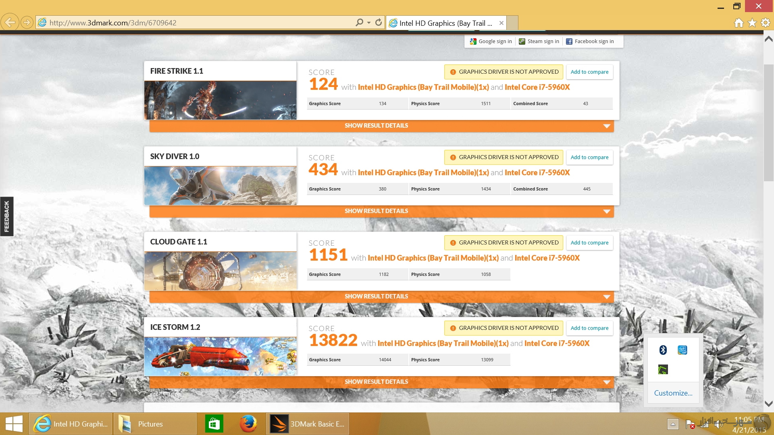Image resolution: width=774 pixels, height=435 pixels.
Task: Open the volume speaker tray icon
Action: pyautogui.click(x=719, y=424)
